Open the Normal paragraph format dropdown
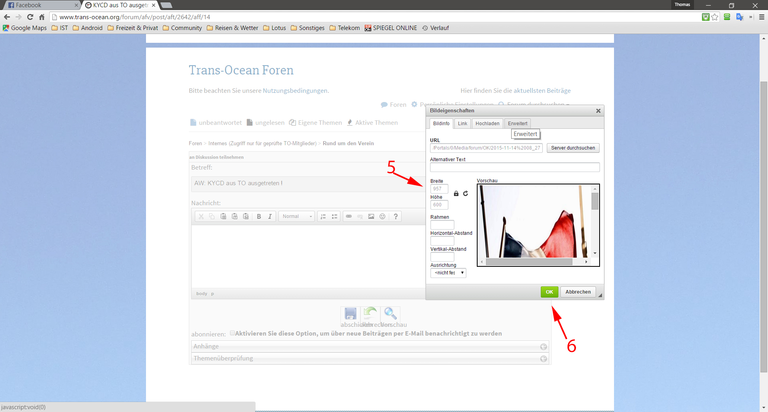The width and height of the screenshot is (768, 412). pos(297,216)
